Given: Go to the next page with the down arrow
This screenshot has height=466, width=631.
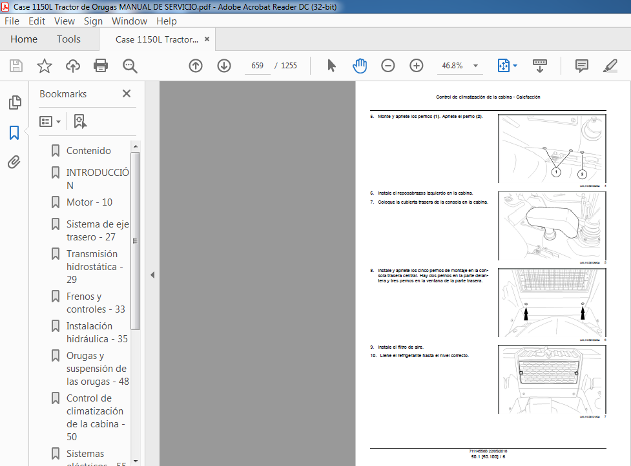Looking at the screenshot, I should pos(224,66).
